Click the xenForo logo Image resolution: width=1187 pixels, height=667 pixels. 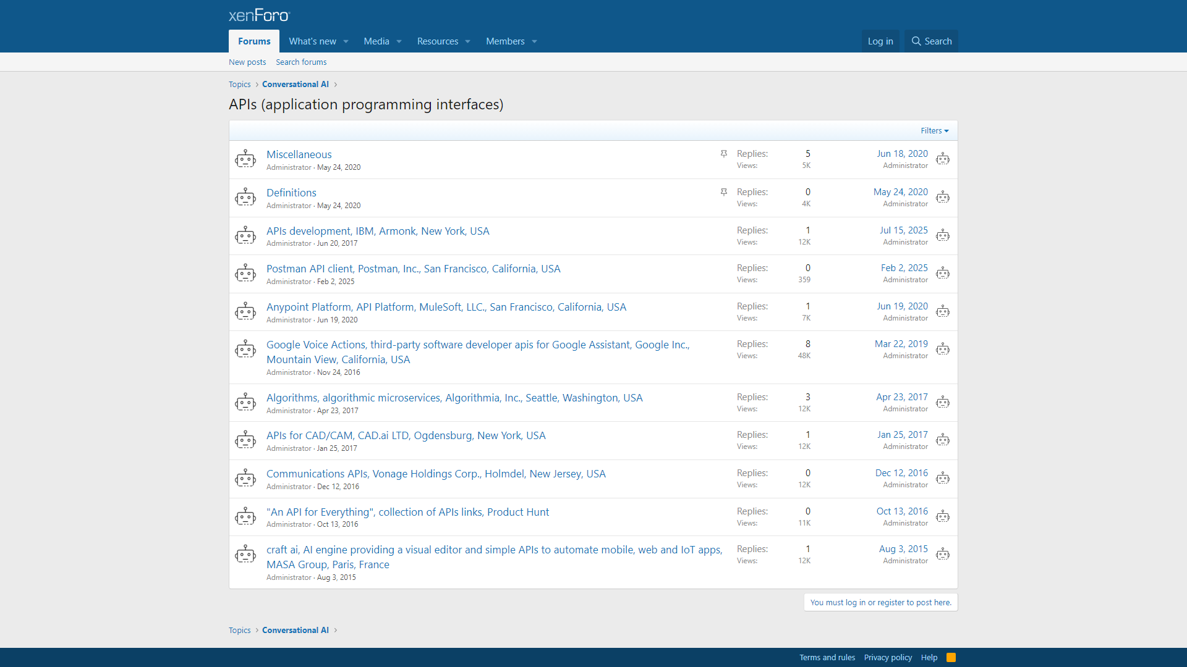point(259,15)
